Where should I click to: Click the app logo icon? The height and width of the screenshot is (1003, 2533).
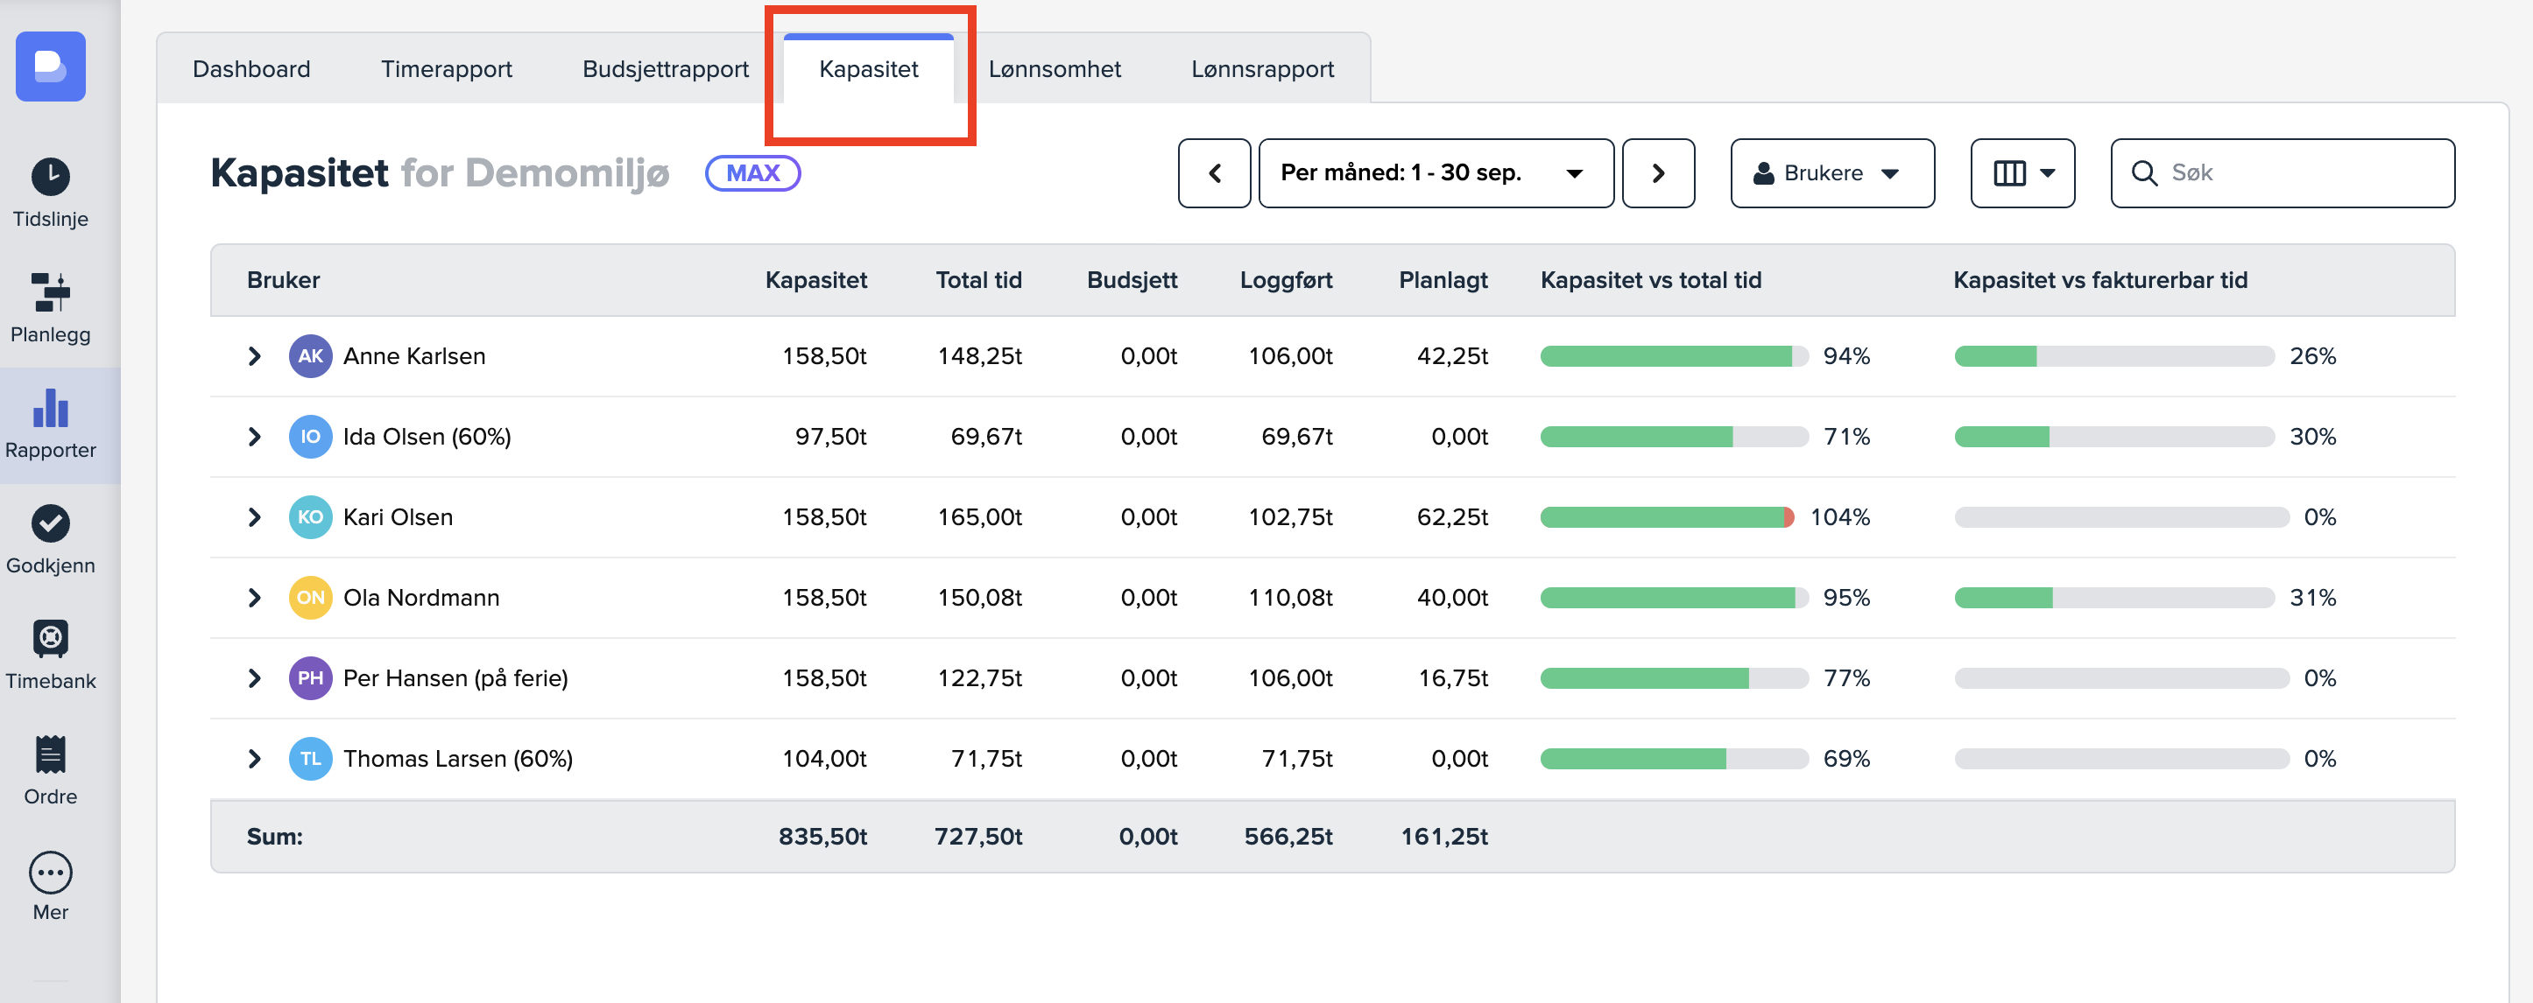50,67
